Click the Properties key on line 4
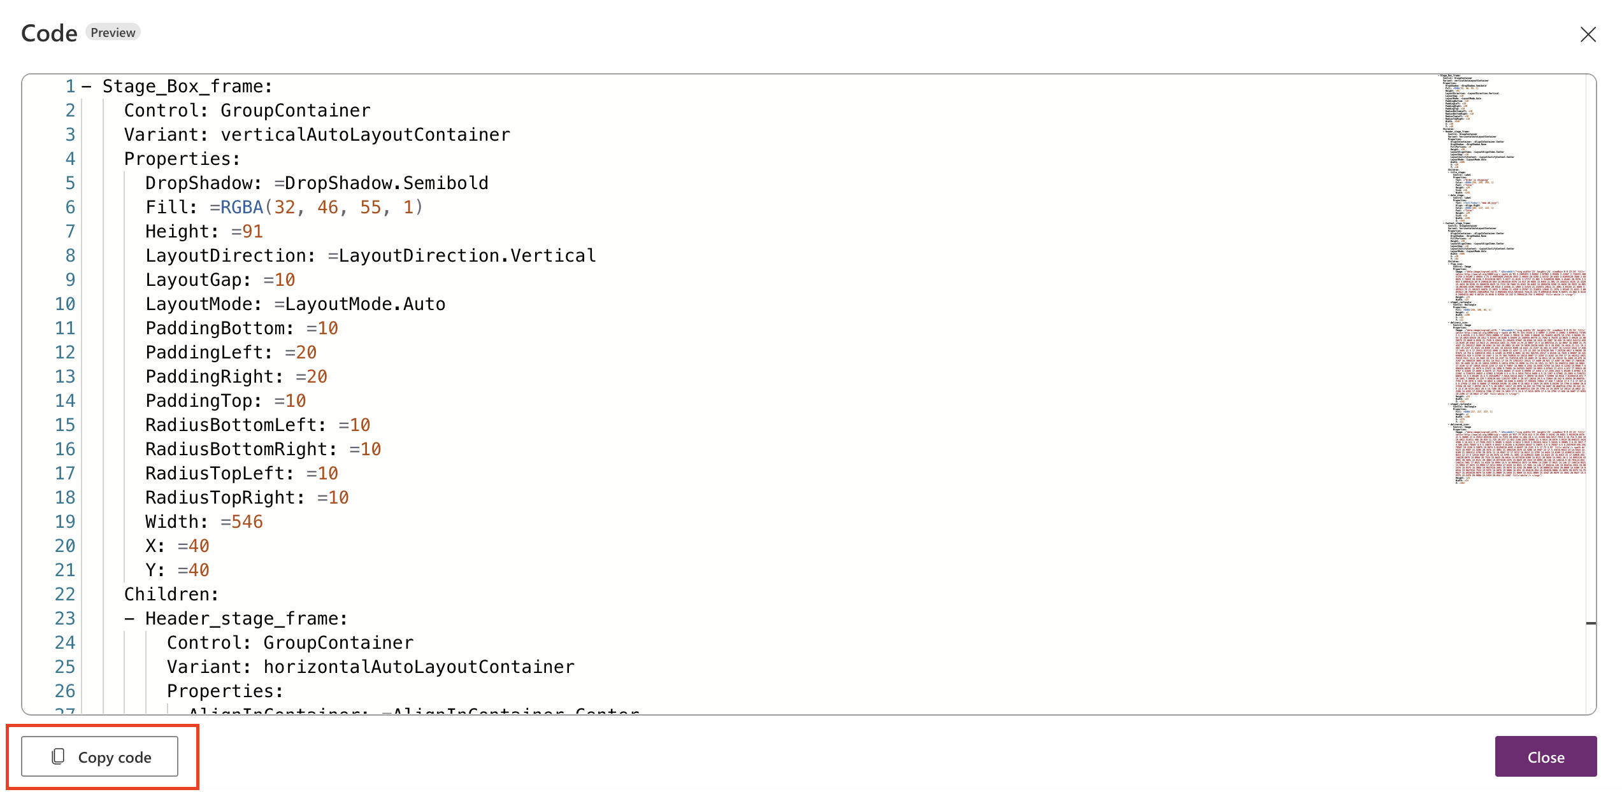This screenshot has width=1622, height=792. coord(182,159)
